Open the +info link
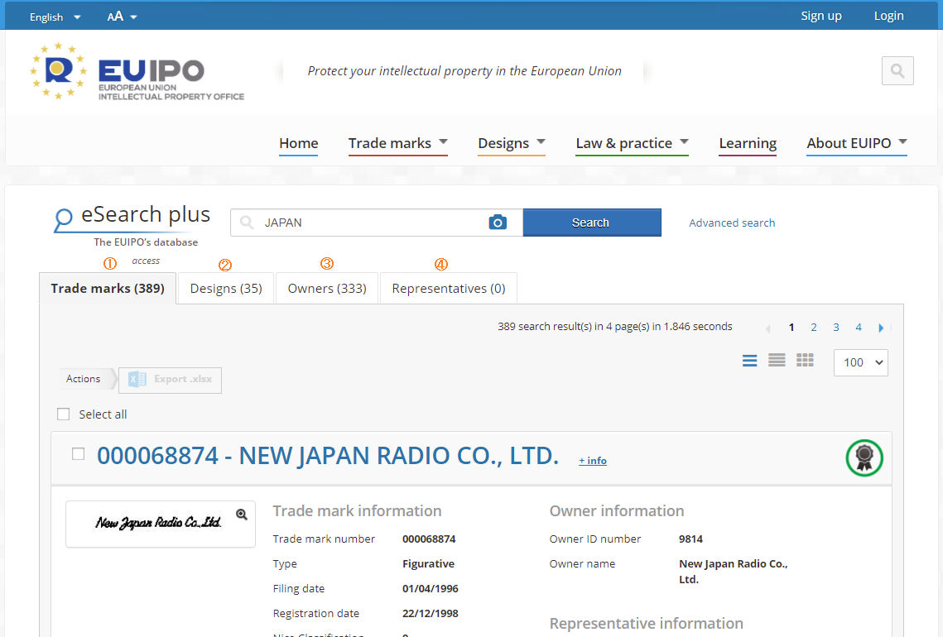 (593, 460)
